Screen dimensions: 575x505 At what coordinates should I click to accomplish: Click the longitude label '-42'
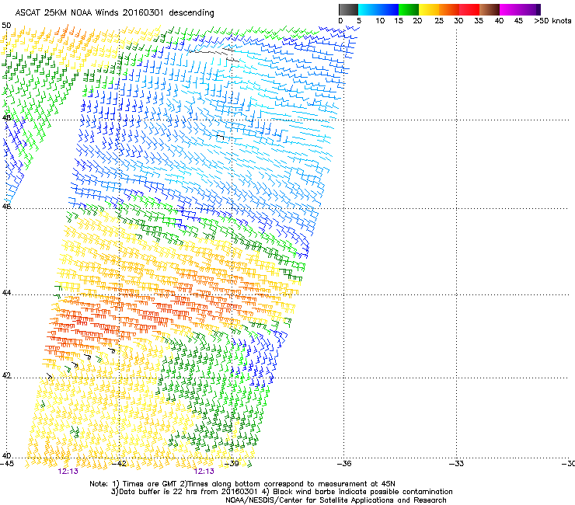[x=119, y=464]
